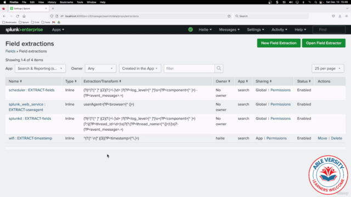Screen dimensions: 351x197
Task: Open a new browser tab
Action: (53, 9)
